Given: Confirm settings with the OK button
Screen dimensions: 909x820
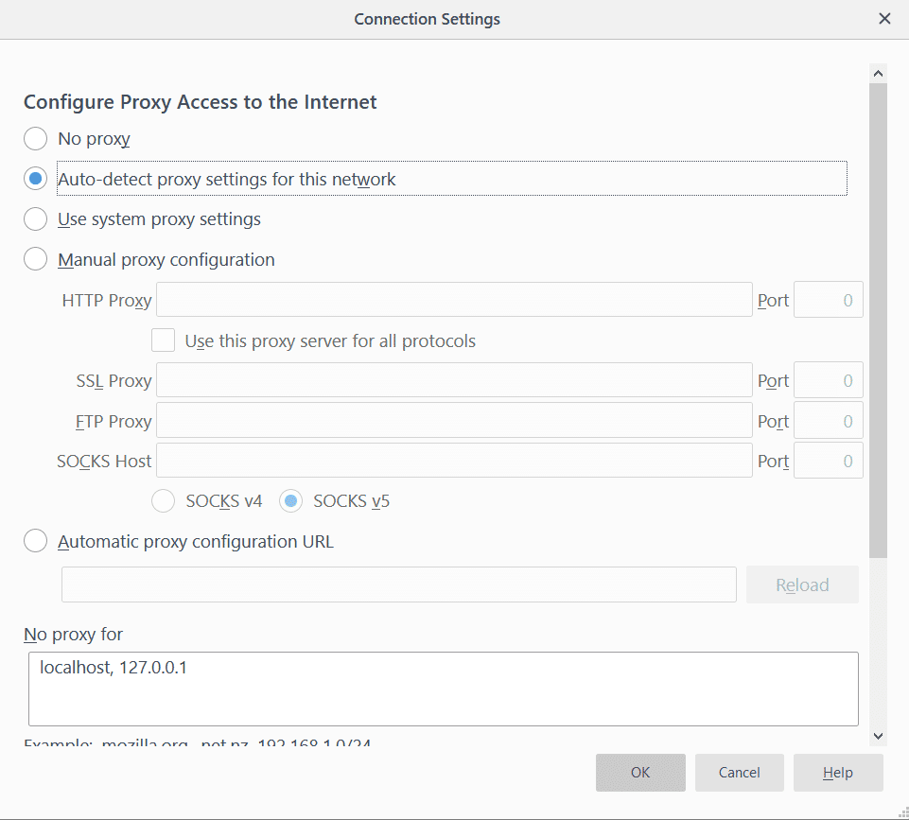Looking at the screenshot, I should (640, 772).
